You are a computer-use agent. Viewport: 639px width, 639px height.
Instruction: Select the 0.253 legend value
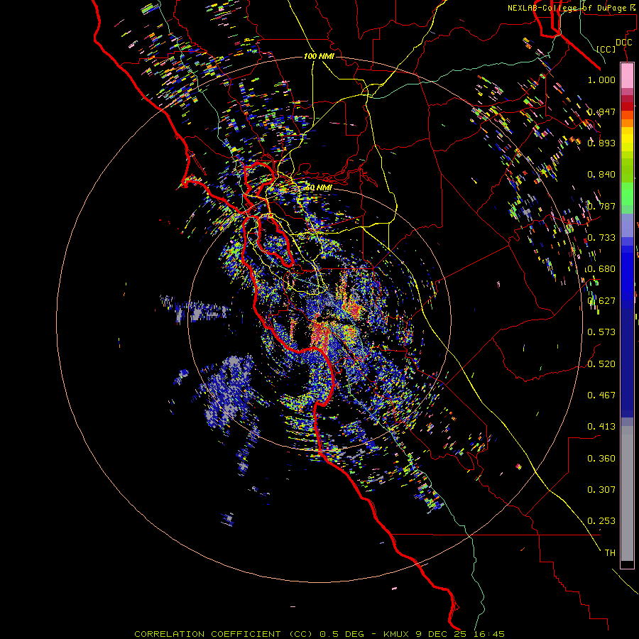[x=601, y=521]
